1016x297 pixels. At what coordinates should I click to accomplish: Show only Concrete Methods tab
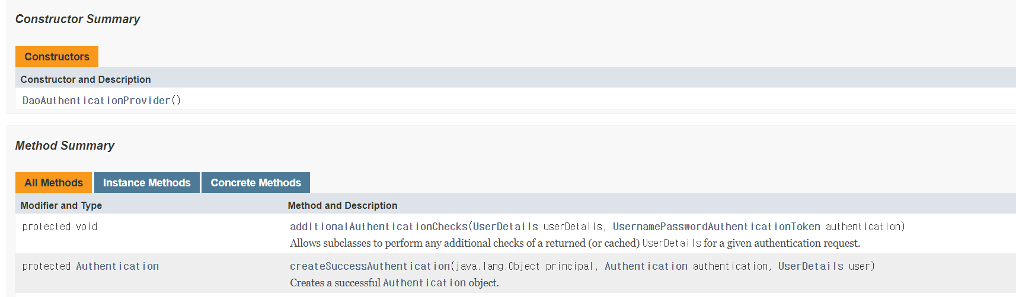pos(255,183)
